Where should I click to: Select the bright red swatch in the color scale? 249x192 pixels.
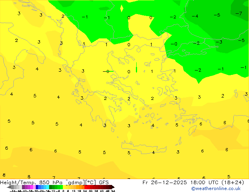point(86,187)
